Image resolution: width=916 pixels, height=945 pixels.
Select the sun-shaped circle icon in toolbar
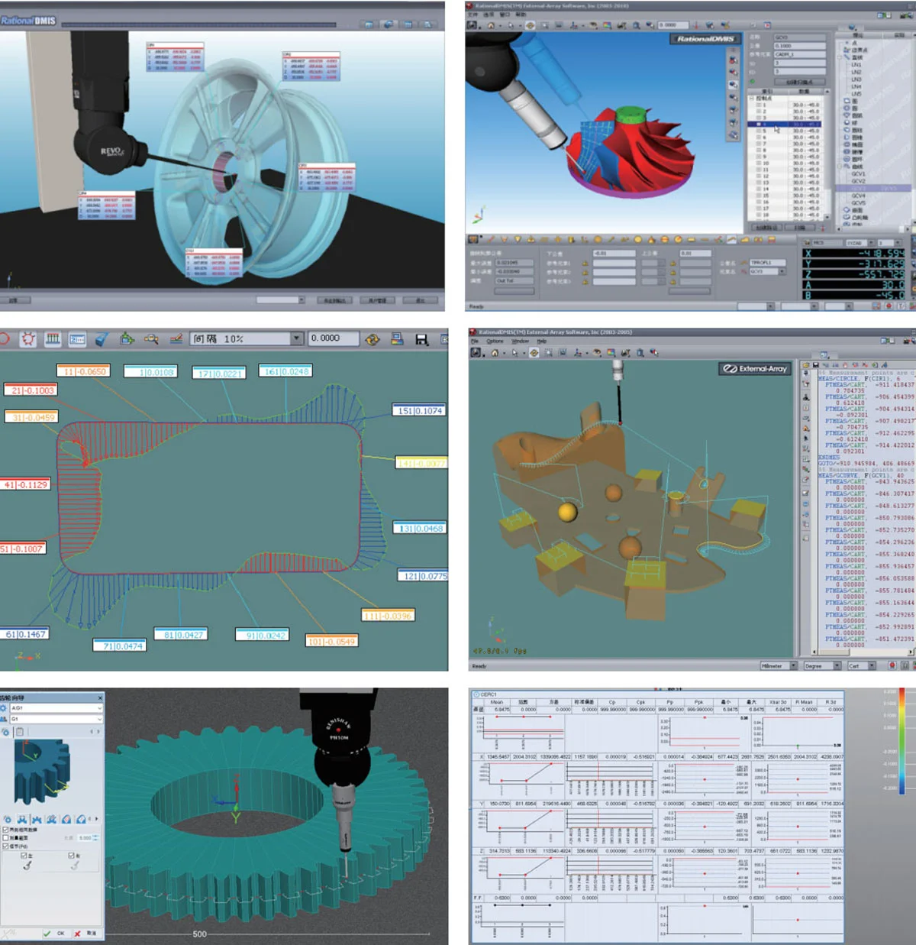tap(28, 338)
